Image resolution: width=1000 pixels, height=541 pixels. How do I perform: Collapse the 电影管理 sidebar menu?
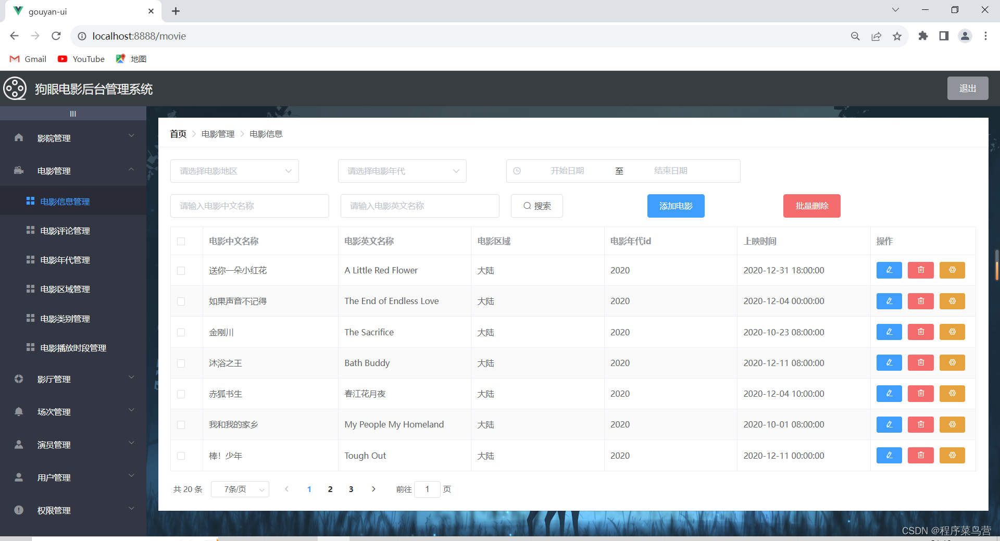point(73,171)
